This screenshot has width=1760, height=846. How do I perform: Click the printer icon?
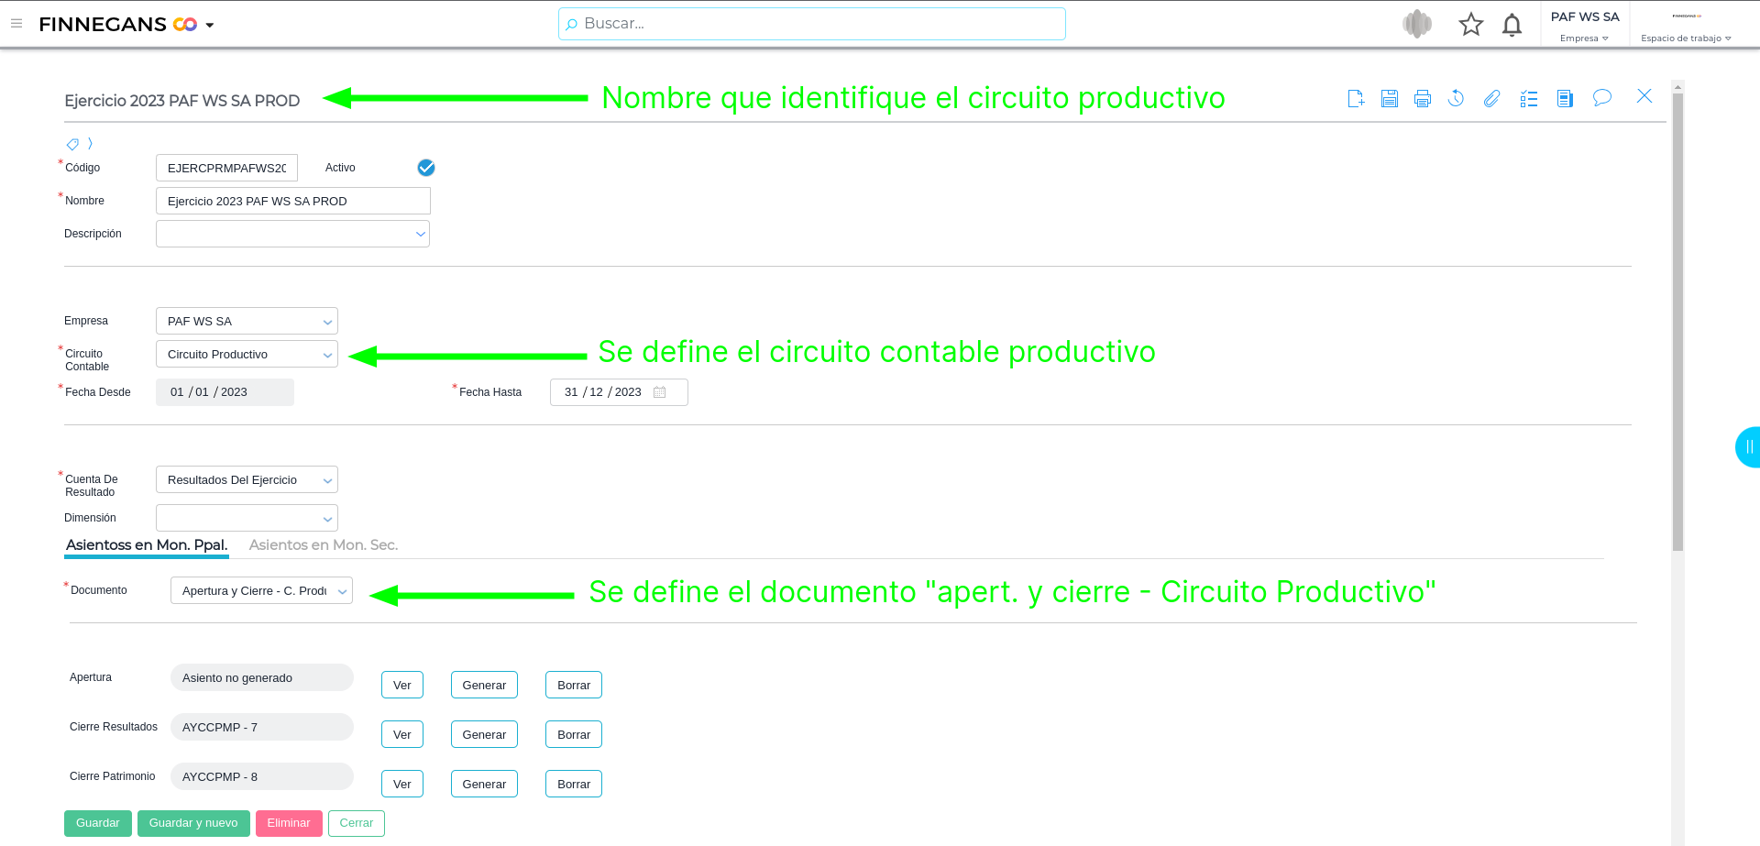(x=1423, y=99)
